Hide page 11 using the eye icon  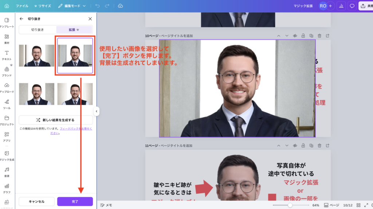pyautogui.click(x=295, y=145)
